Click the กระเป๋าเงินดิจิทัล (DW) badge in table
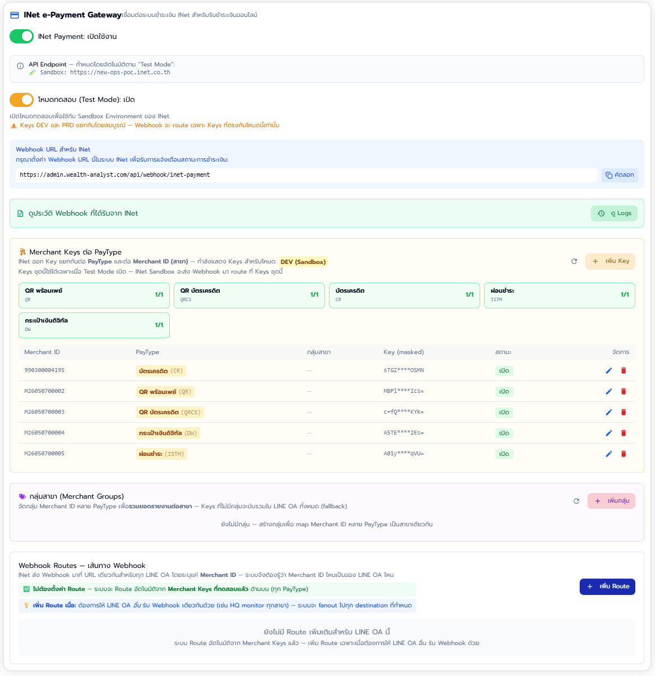655x676 pixels. point(168,433)
